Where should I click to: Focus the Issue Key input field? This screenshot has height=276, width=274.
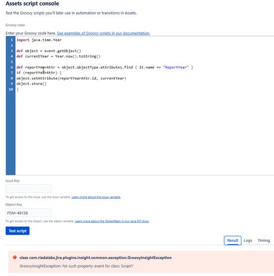point(29,189)
